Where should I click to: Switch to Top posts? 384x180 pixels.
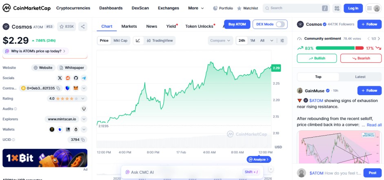[x=318, y=77]
